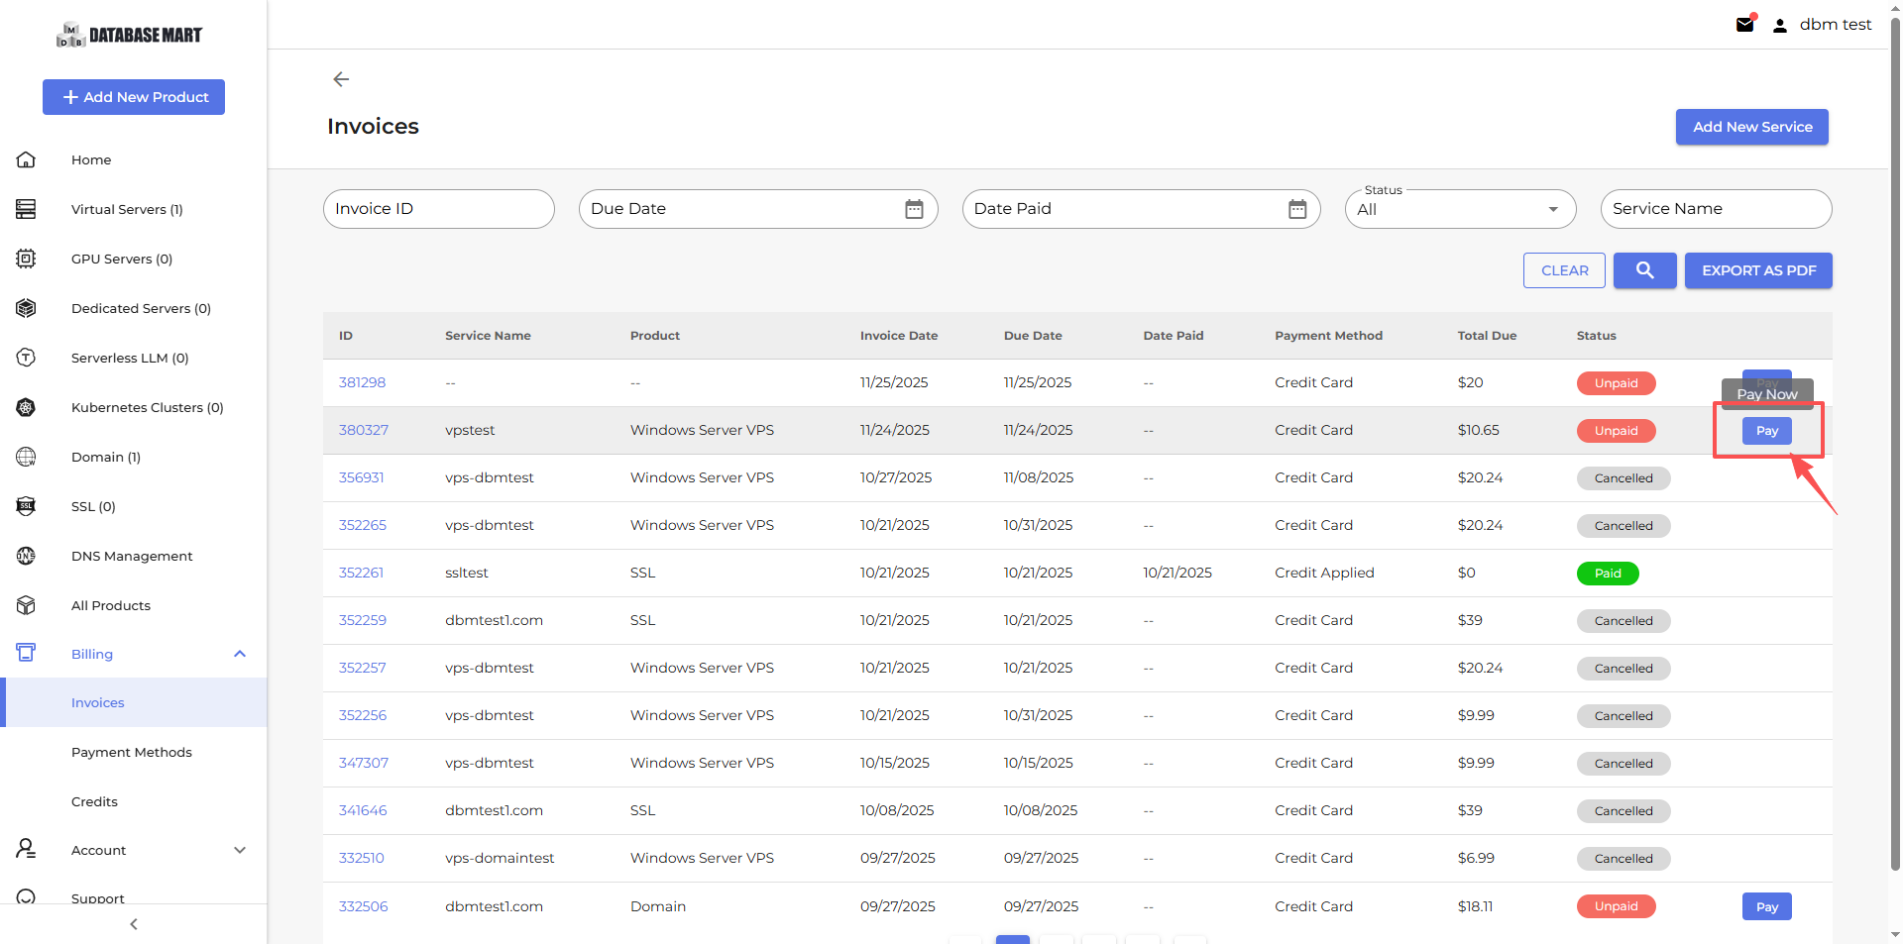1903x944 pixels.
Task: Open invoice 356931 link
Action: tap(361, 477)
